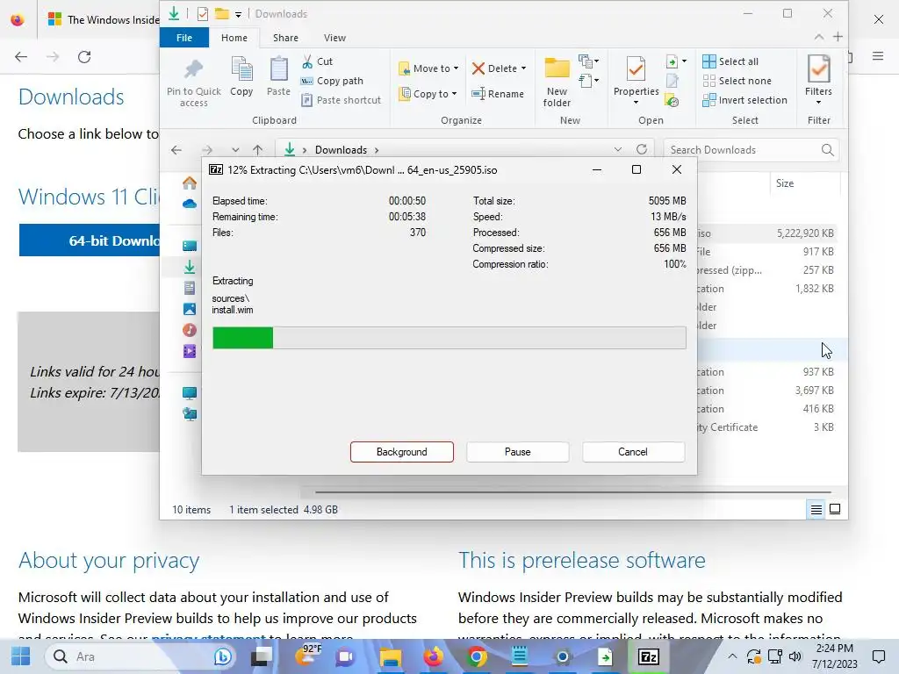Open the Easy access dropdown

(589, 80)
